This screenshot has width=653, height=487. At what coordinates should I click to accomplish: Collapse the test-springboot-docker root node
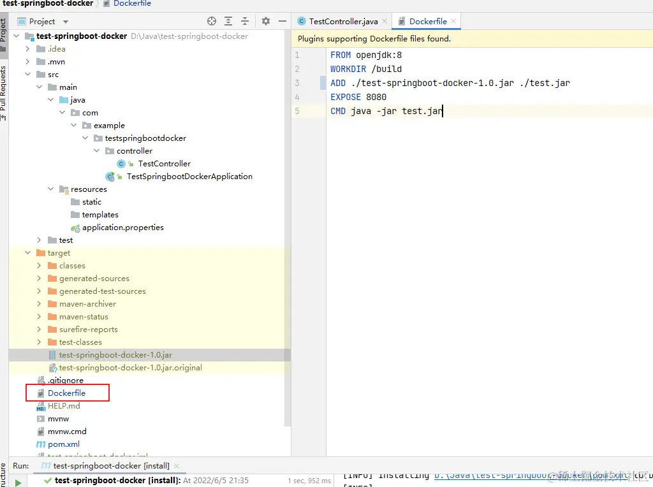point(17,36)
